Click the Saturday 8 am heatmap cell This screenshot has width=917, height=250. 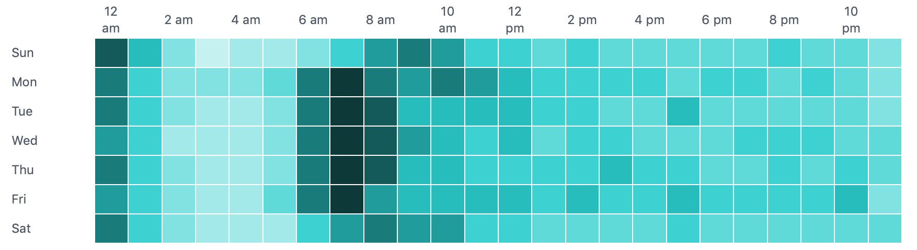point(381,229)
